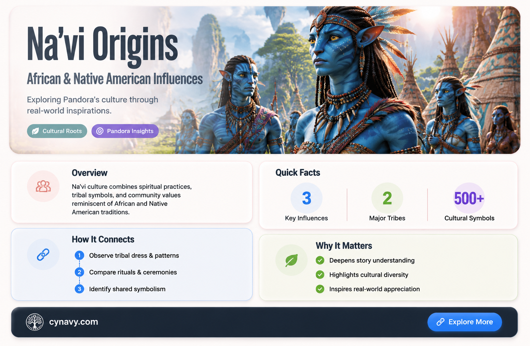Click the 3 Key Influences circle
Viewport: 530px width, 346px height.
[307, 198]
